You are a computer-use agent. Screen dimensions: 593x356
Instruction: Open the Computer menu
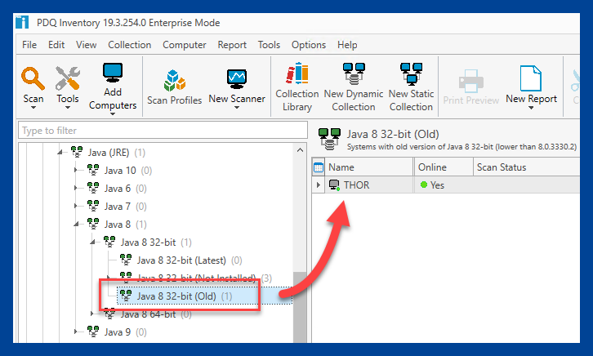pyautogui.click(x=184, y=45)
